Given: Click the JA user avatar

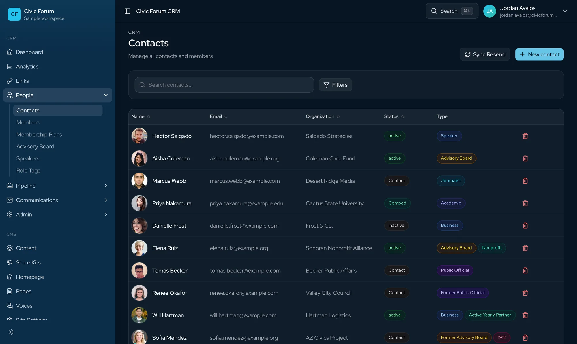Looking at the screenshot, I should point(489,11).
